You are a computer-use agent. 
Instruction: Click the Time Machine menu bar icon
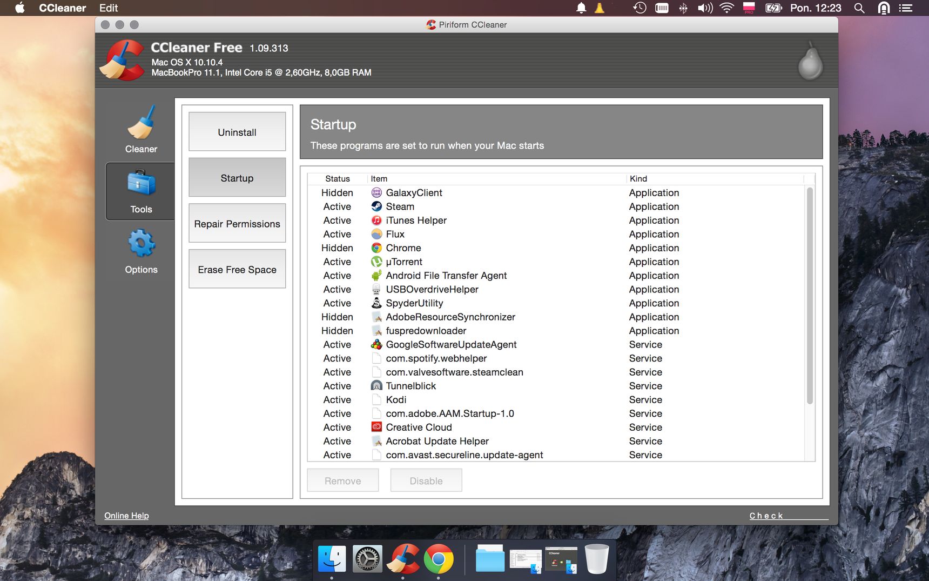[639, 8]
